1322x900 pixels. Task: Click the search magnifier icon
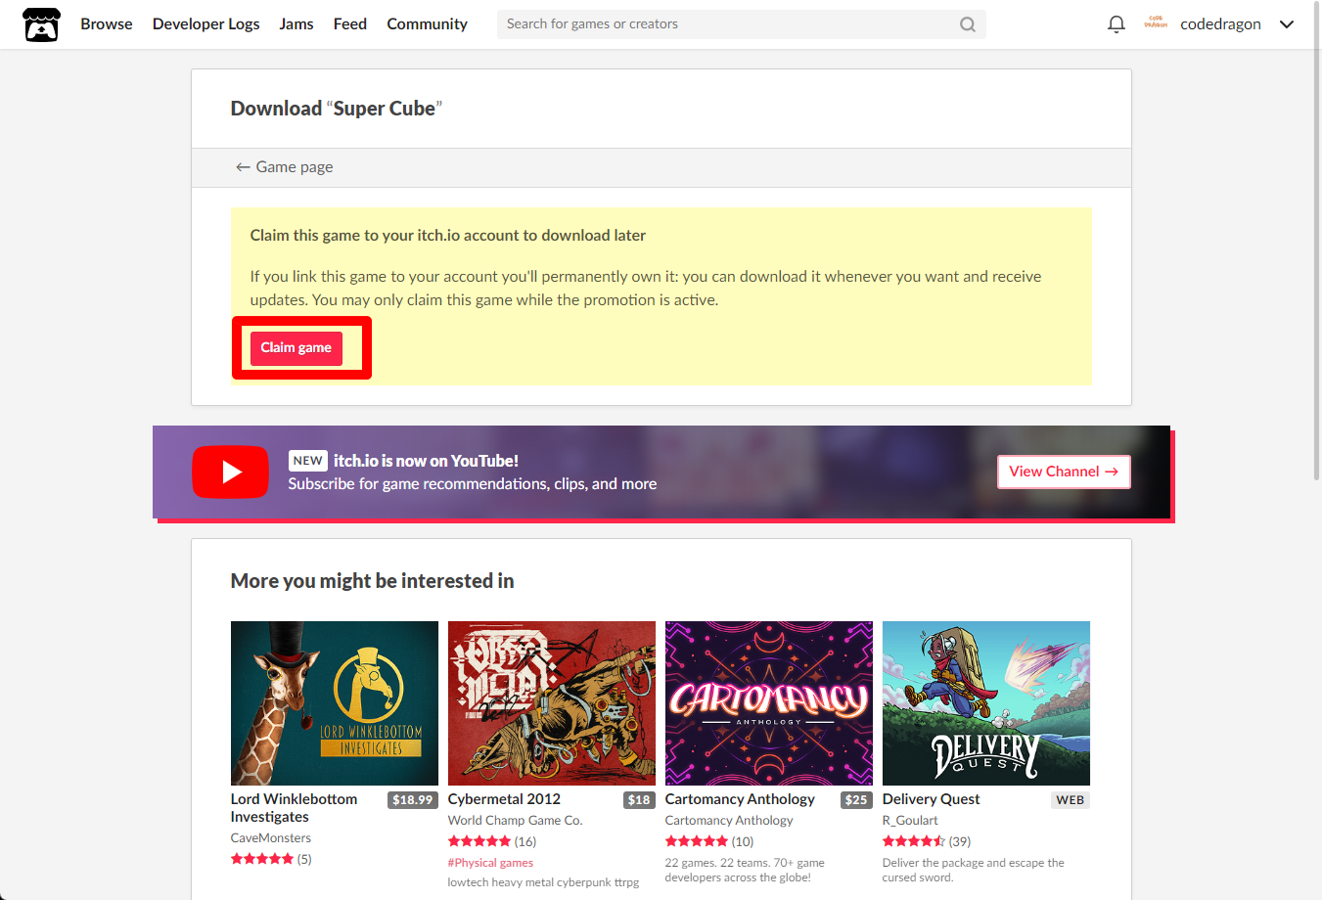[x=968, y=24]
